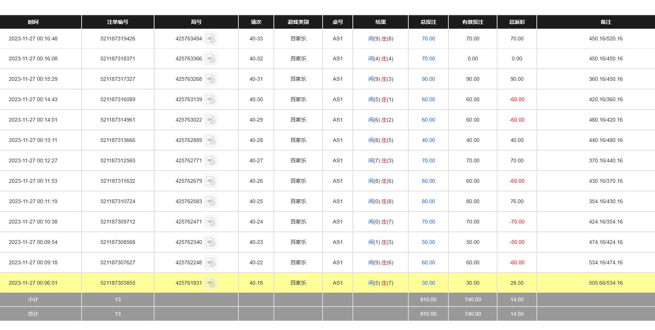
Task: Open replay icon beside round 425762889
Action: [210, 140]
